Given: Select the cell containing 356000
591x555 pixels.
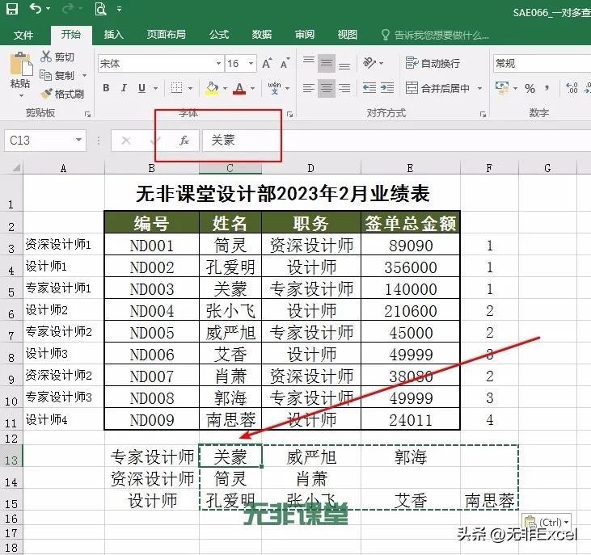Looking at the screenshot, I should [x=411, y=267].
